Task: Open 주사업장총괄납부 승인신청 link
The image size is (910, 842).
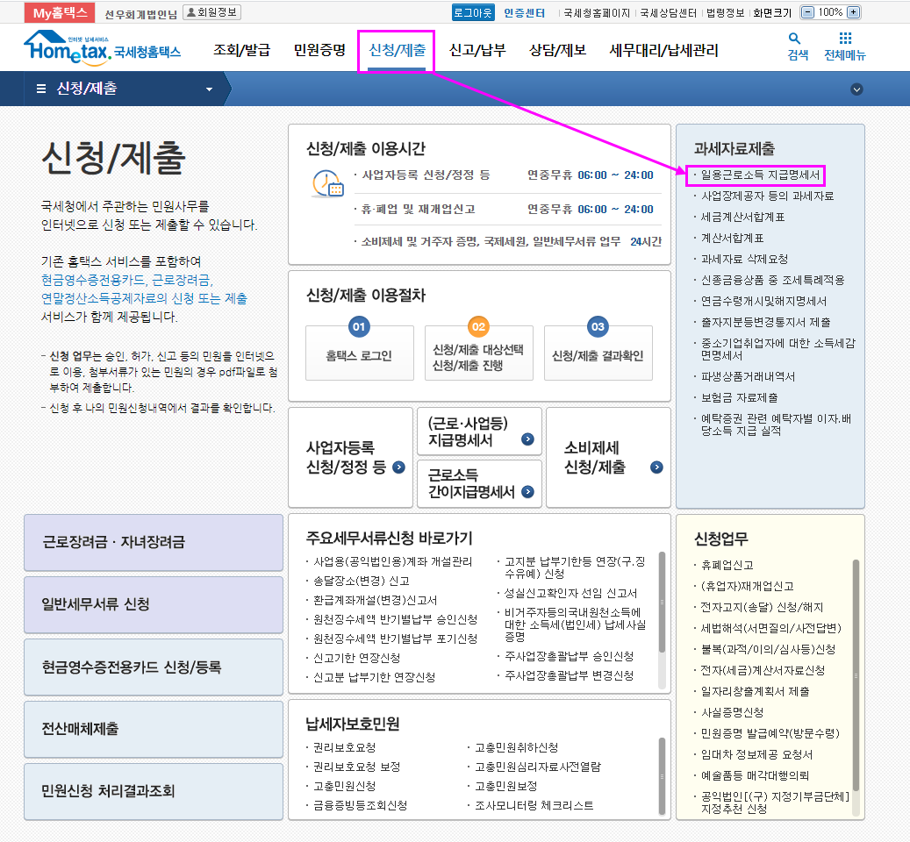Action: pos(570,656)
